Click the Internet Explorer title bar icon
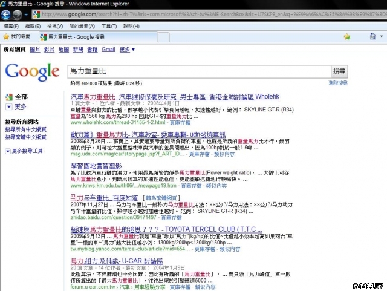 pyautogui.click(x=3, y=4)
